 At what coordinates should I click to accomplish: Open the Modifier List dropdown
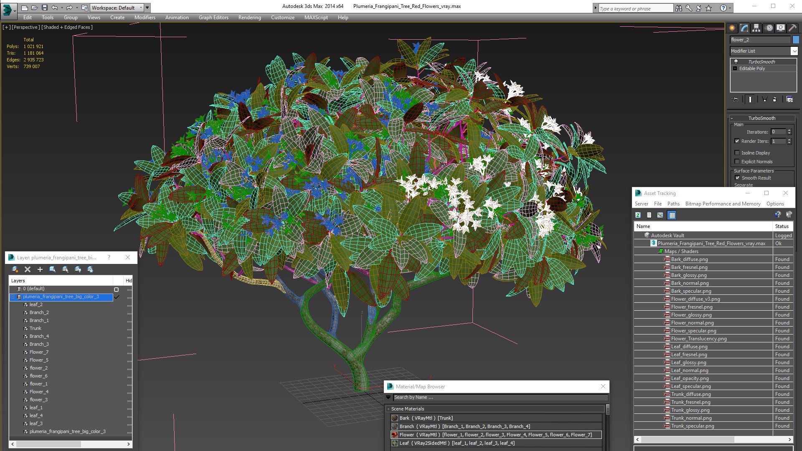[764, 51]
